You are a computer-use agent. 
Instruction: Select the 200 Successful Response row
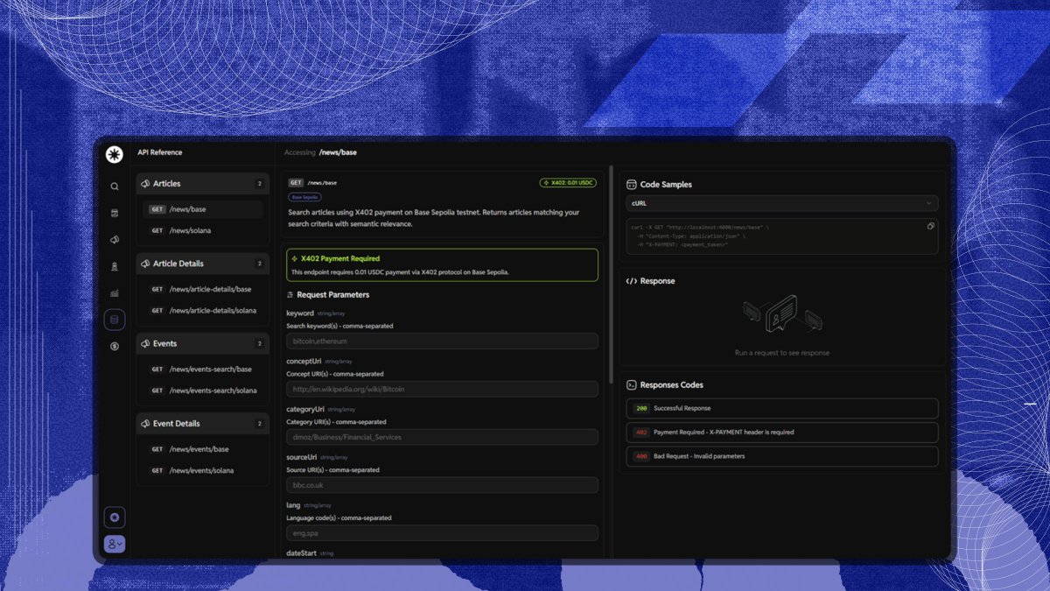[782, 408]
